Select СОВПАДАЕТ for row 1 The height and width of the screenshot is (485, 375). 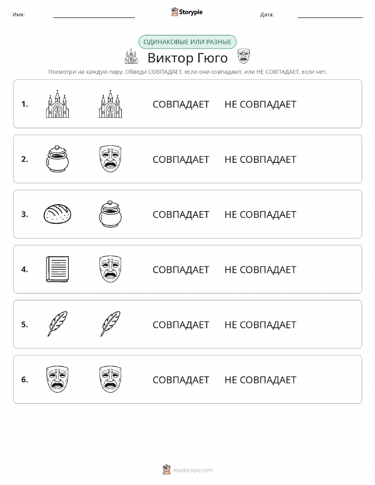pos(181,104)
